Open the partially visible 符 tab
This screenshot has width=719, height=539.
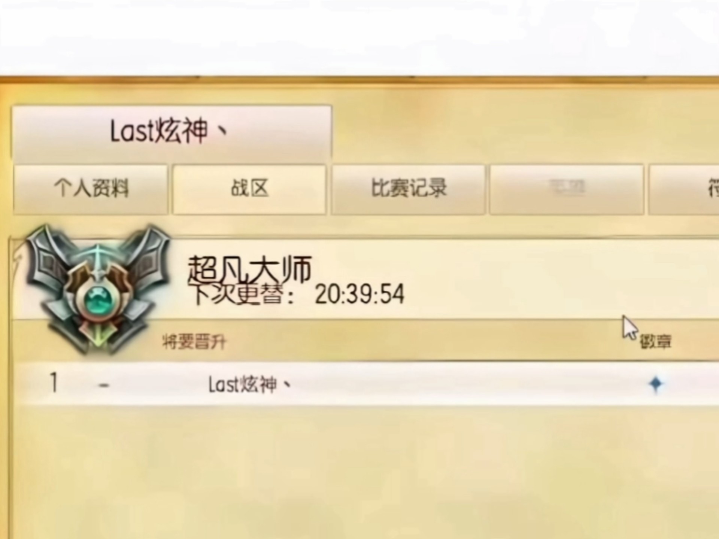click(684, 189)
